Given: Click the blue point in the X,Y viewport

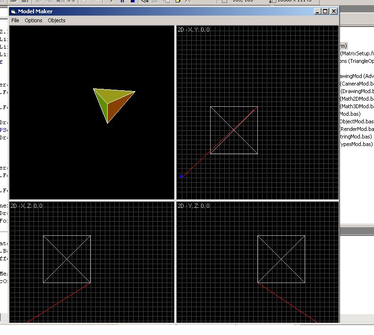Looking at the screenshot, I should pyautogui.click(x=181, y=176).
